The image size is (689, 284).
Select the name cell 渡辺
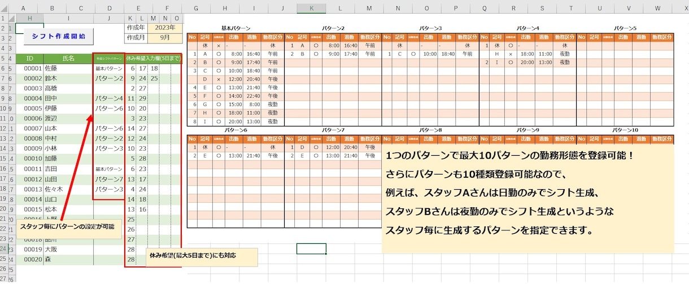click(x=68, y=119)
